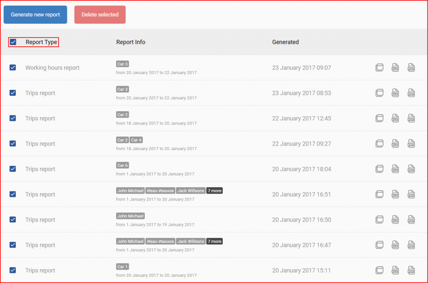Save PDF of report generated 20 January 16:51
This screenshot has height=283, width=428.
[x=411, y=194]
